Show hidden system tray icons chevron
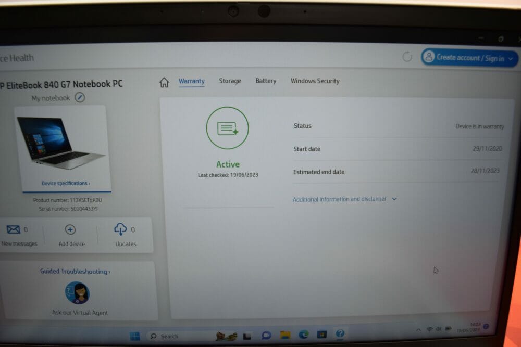 pyautogui.click(x=418, y=330)
